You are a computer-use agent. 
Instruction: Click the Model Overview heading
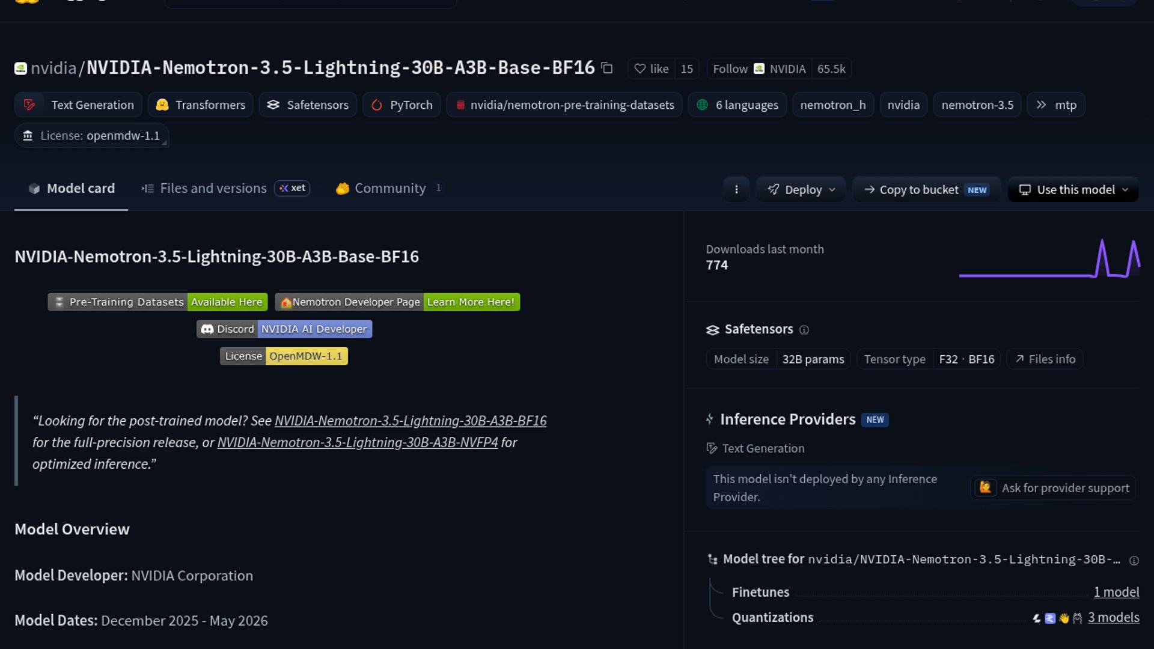pyautogui.click(x=72, y=529)
